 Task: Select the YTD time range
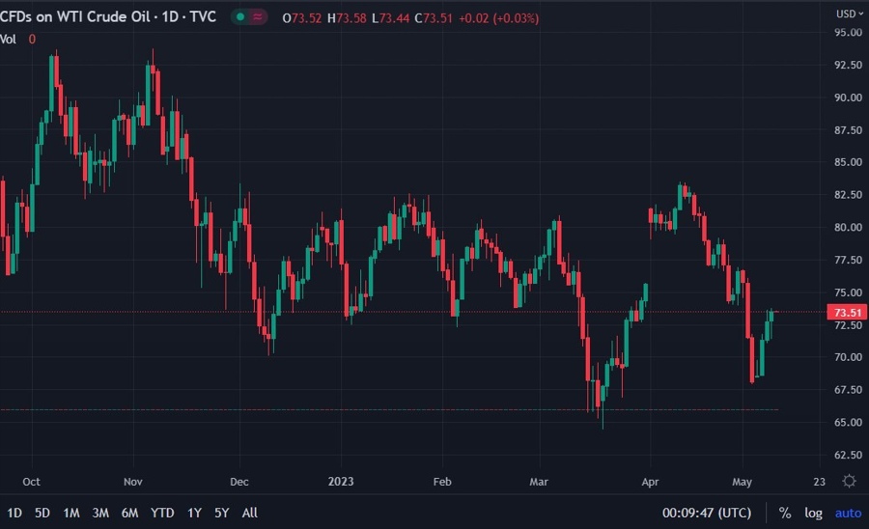tap(162, 513)
